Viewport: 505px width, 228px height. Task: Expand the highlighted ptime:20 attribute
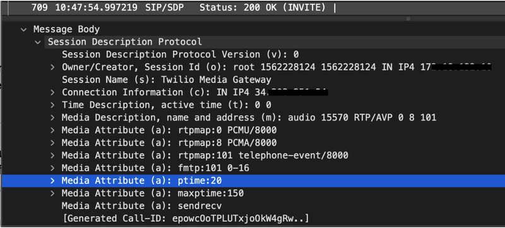pos(52,181)
